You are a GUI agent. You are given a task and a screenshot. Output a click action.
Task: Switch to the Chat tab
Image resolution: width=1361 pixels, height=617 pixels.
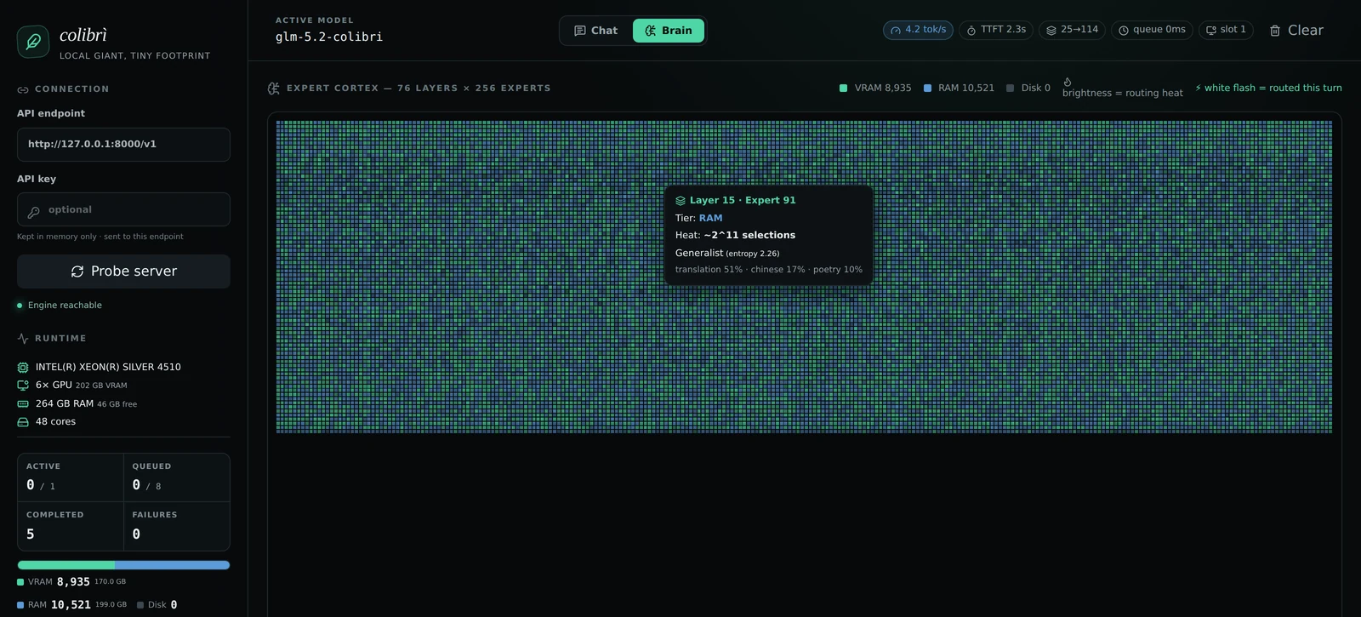(595, 31)
